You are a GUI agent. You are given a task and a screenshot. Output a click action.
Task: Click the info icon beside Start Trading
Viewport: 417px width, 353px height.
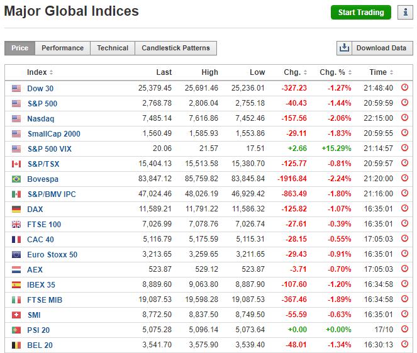click(404, 12)
